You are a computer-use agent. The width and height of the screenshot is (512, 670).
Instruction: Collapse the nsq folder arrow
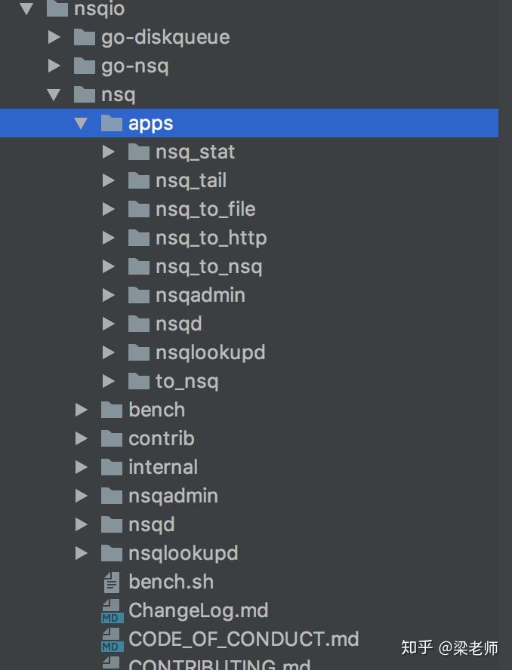pos(54,94)
